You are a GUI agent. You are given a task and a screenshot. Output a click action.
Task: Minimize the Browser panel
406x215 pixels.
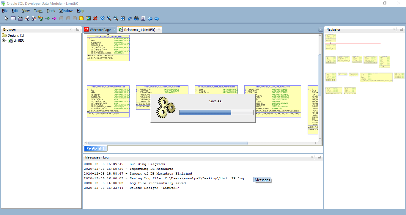(78, 29)
